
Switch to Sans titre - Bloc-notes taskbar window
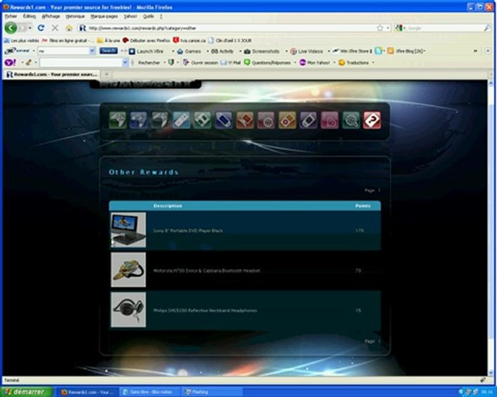(x=150, y=392)
